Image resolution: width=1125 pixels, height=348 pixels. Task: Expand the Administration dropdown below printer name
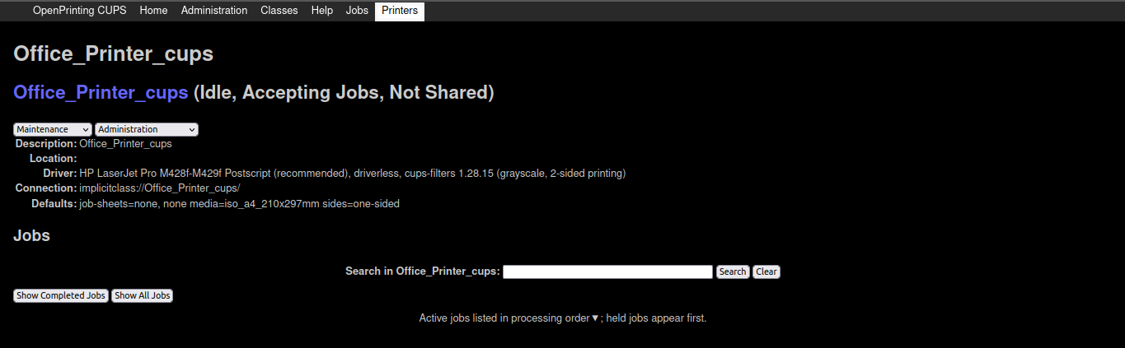147,129
